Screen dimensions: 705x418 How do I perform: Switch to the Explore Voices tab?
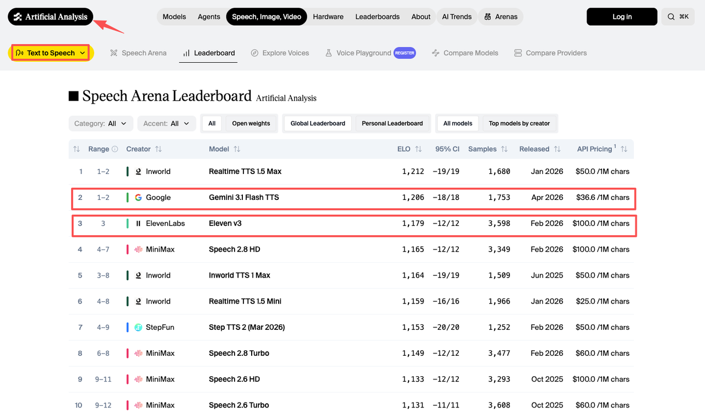280,53
